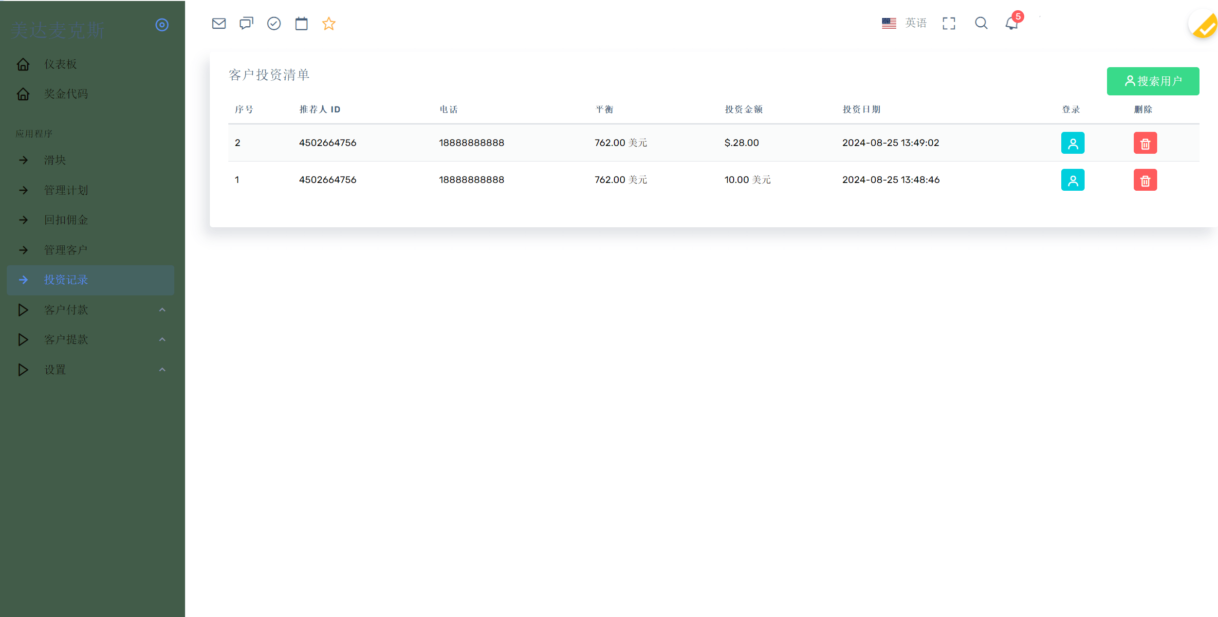Toggle fullscreen with the brackets icon
The image size is (1218, 617).
point(949,23)
